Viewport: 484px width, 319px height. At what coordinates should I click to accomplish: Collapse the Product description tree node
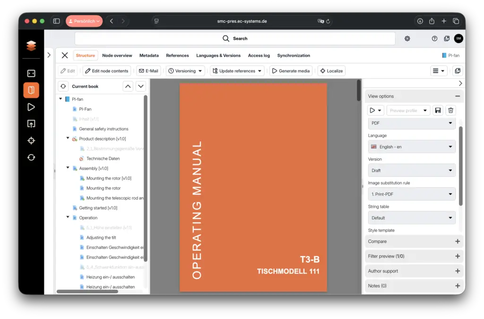pyautogui.click(x=68, y=138)
